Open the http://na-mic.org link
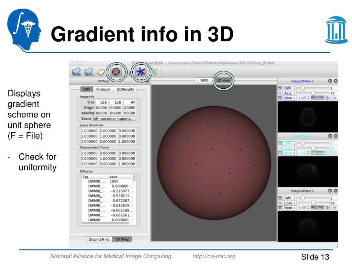 point(214,256)
